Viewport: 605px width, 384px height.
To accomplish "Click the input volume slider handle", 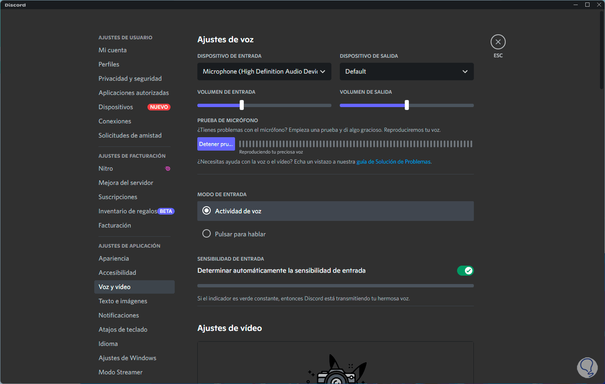I will pos(242,105).
